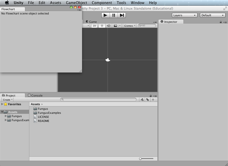Viewport: 228px width, 166px height.
Task: Open the Assets menu in menu bar
Action: (x=56, y=3)
